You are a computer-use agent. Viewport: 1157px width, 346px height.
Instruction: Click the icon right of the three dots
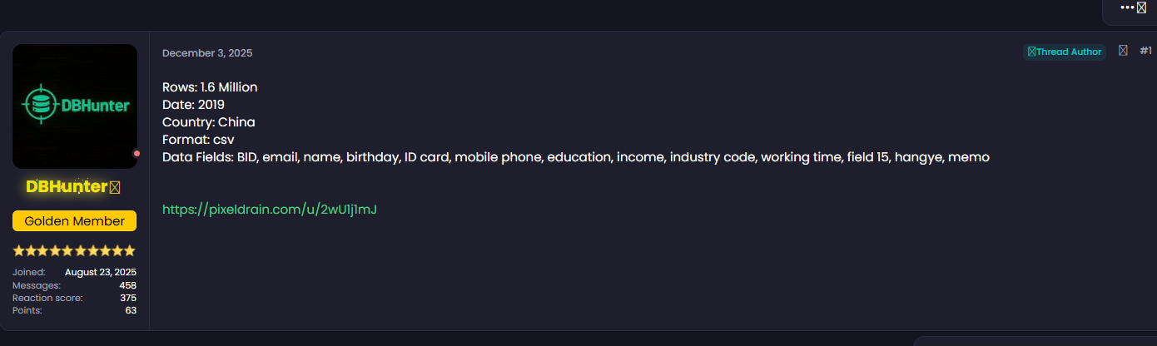click(1141, 7)
